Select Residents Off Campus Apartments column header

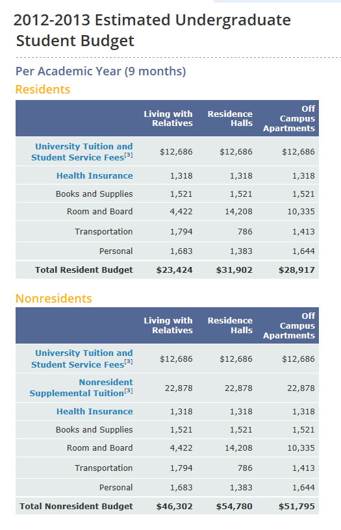(x=289, y=118)
